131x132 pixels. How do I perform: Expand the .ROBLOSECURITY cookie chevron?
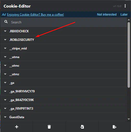(5, 40)
